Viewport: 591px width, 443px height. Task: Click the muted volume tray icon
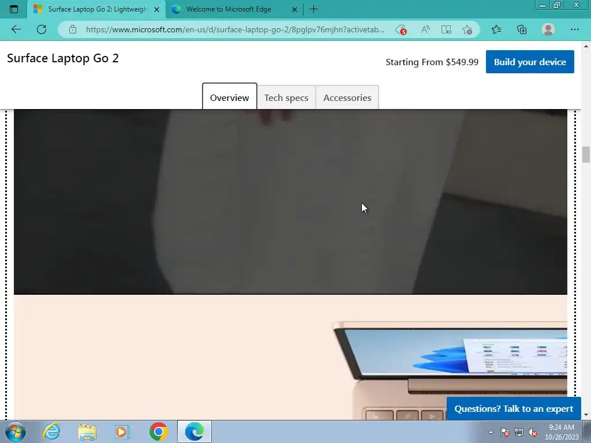coord(533,433)
